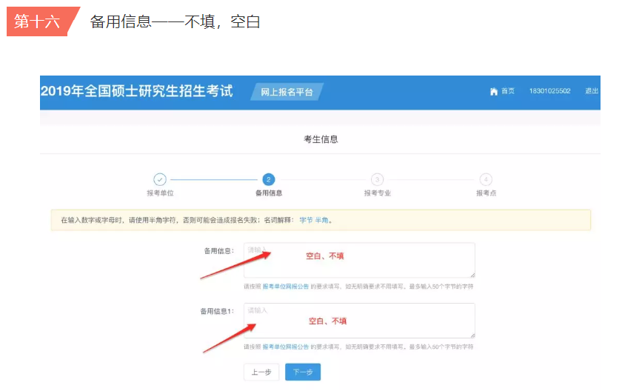Proceed with the 下一步 button
The height and width of the screenshot is (391, 622).
point(302,372)
